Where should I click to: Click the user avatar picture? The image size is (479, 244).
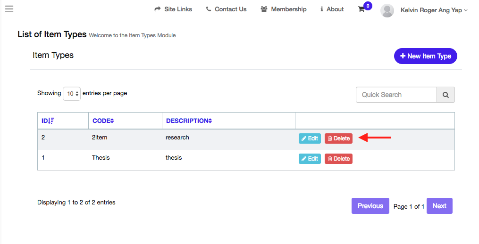click(x=387, y=10)
